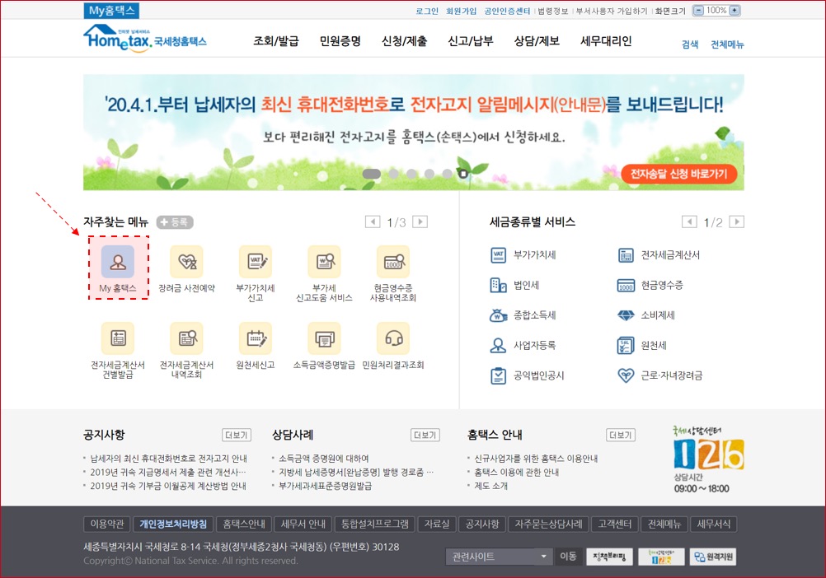Click the Hometax 국세청홈택스 logo
This screenshot has height=578, width=826.
(x=145, y=38)
